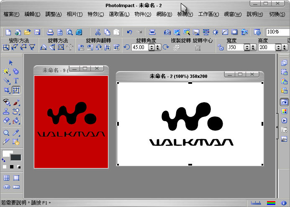Toggle the ruler display icon
This screenshot has width=290, height=207.
pos(16,187)
